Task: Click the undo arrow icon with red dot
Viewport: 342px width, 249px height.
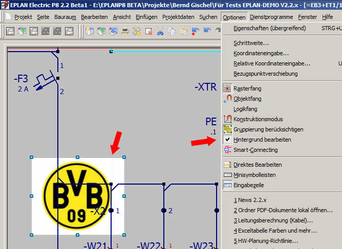Action: pos(195,31)
